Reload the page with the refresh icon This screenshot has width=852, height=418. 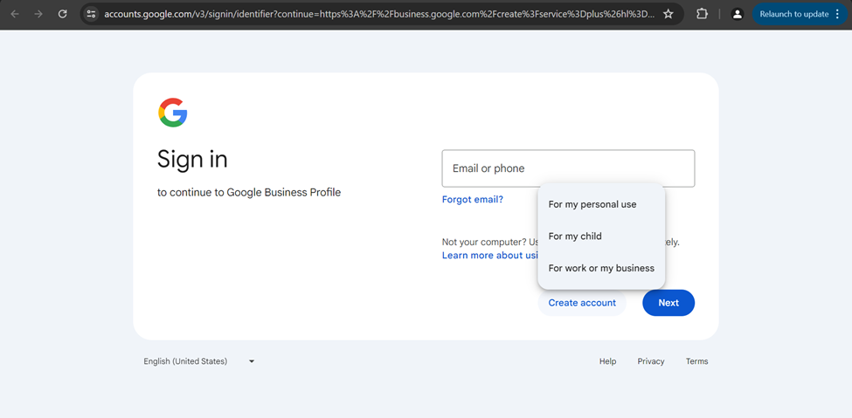[63, 14]
